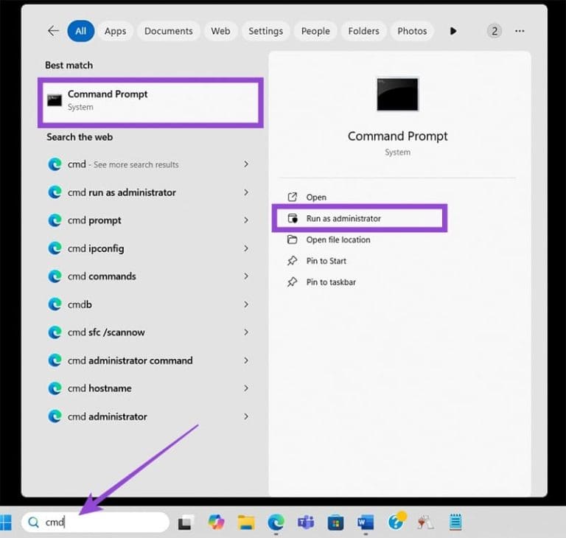Open Microsoft Teams taskbar icon
The width and height of the screenshot is (566, 538).
tap(305, 523)
